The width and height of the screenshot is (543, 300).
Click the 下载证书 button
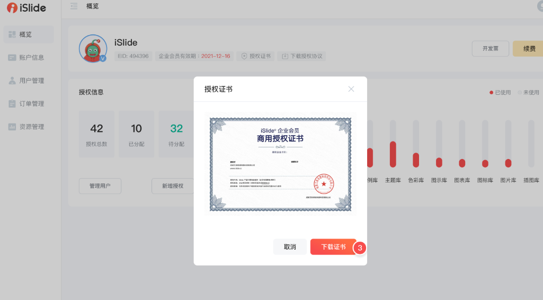(333, 247)
